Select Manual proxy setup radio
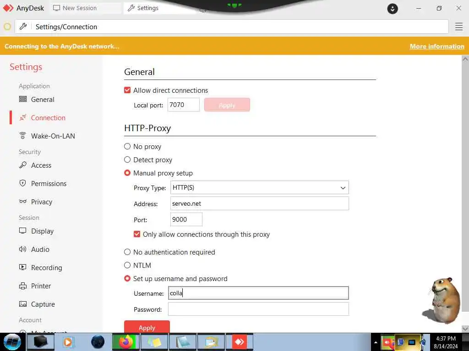 (x=127, y=173)
